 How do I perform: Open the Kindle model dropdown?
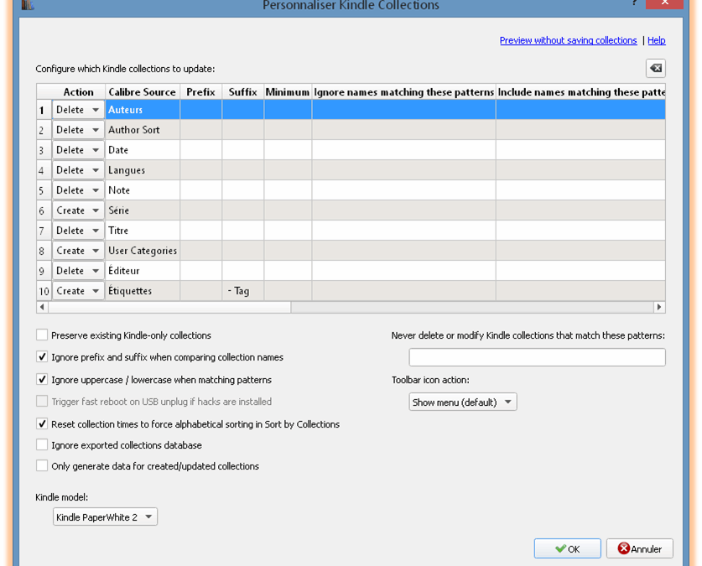click(105, 517)
